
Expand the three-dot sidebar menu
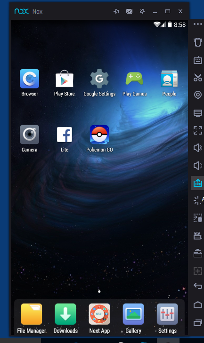point(198,24)
